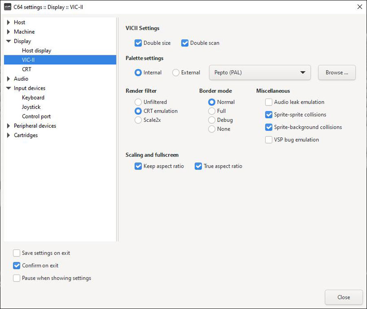The width and height of the screenshot is (367, 309).
Task: Select the VIC-II tree item
Action: pos(60,60)
